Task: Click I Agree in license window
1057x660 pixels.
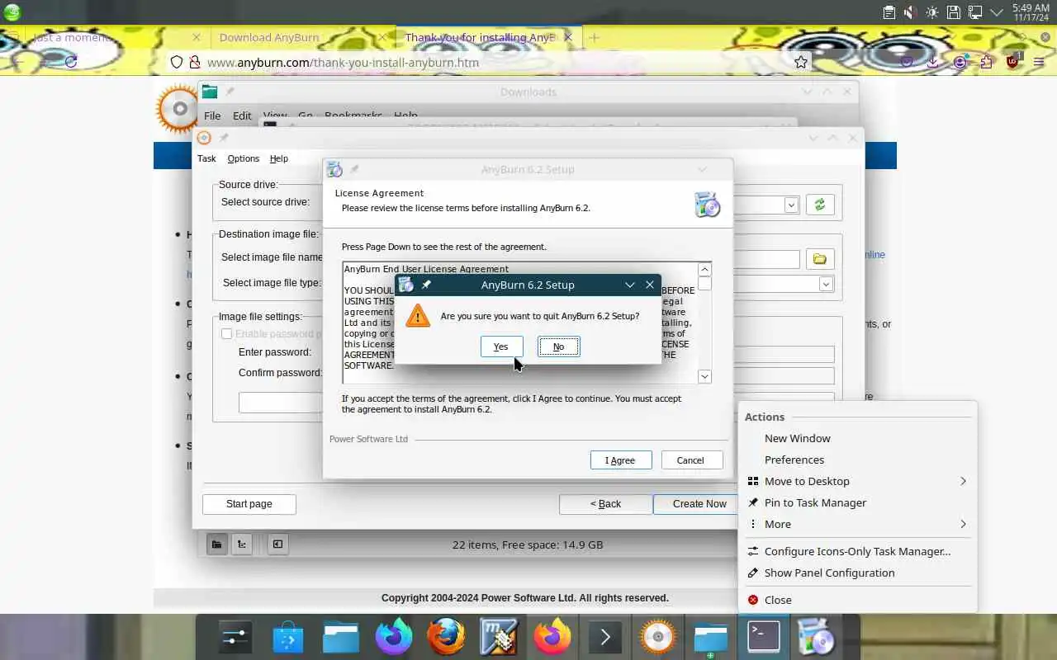Action: click(621, 460)
